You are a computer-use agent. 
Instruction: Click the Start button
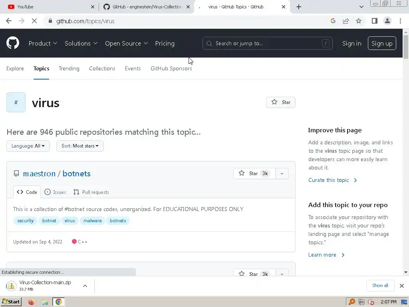pyautogui.click(x=11, y=302)
